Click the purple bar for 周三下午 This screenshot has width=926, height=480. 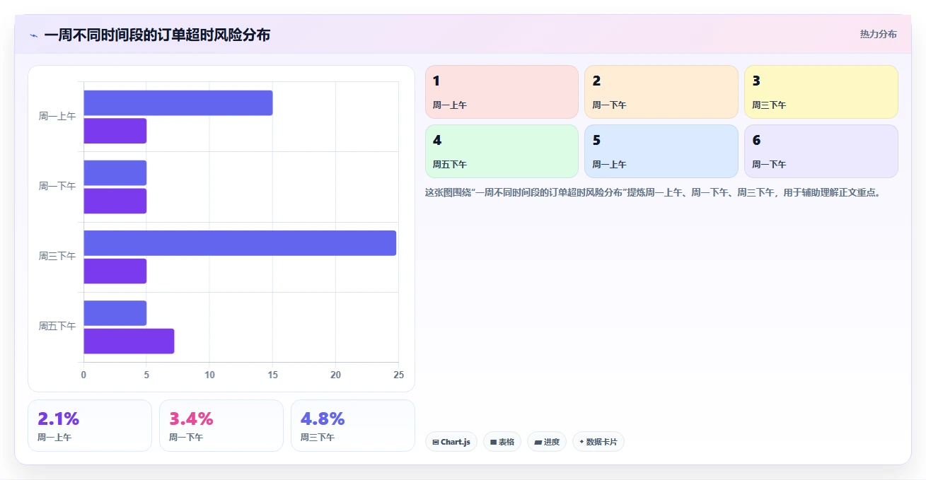click(115, 271)
